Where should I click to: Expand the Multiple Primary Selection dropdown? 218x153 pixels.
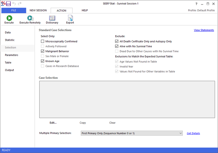181,133
